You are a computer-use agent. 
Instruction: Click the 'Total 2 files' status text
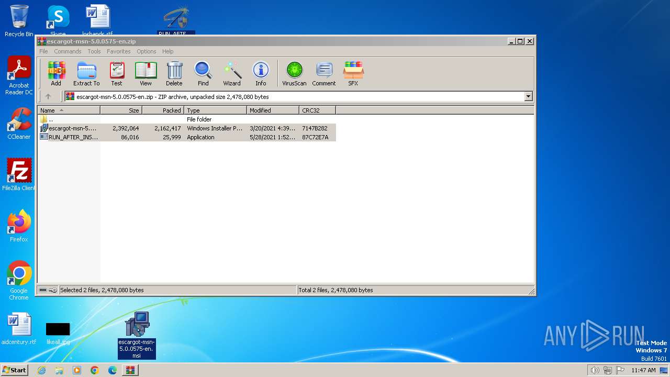336,290
